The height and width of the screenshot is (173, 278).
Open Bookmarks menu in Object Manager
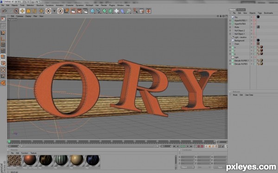(x=268, y=13)
